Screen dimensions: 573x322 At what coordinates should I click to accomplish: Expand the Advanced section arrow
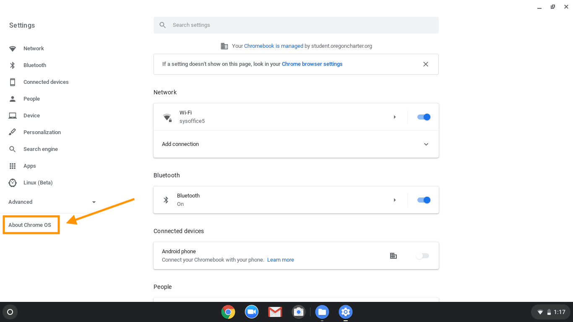pyautogui.click(x=94, y=202)
